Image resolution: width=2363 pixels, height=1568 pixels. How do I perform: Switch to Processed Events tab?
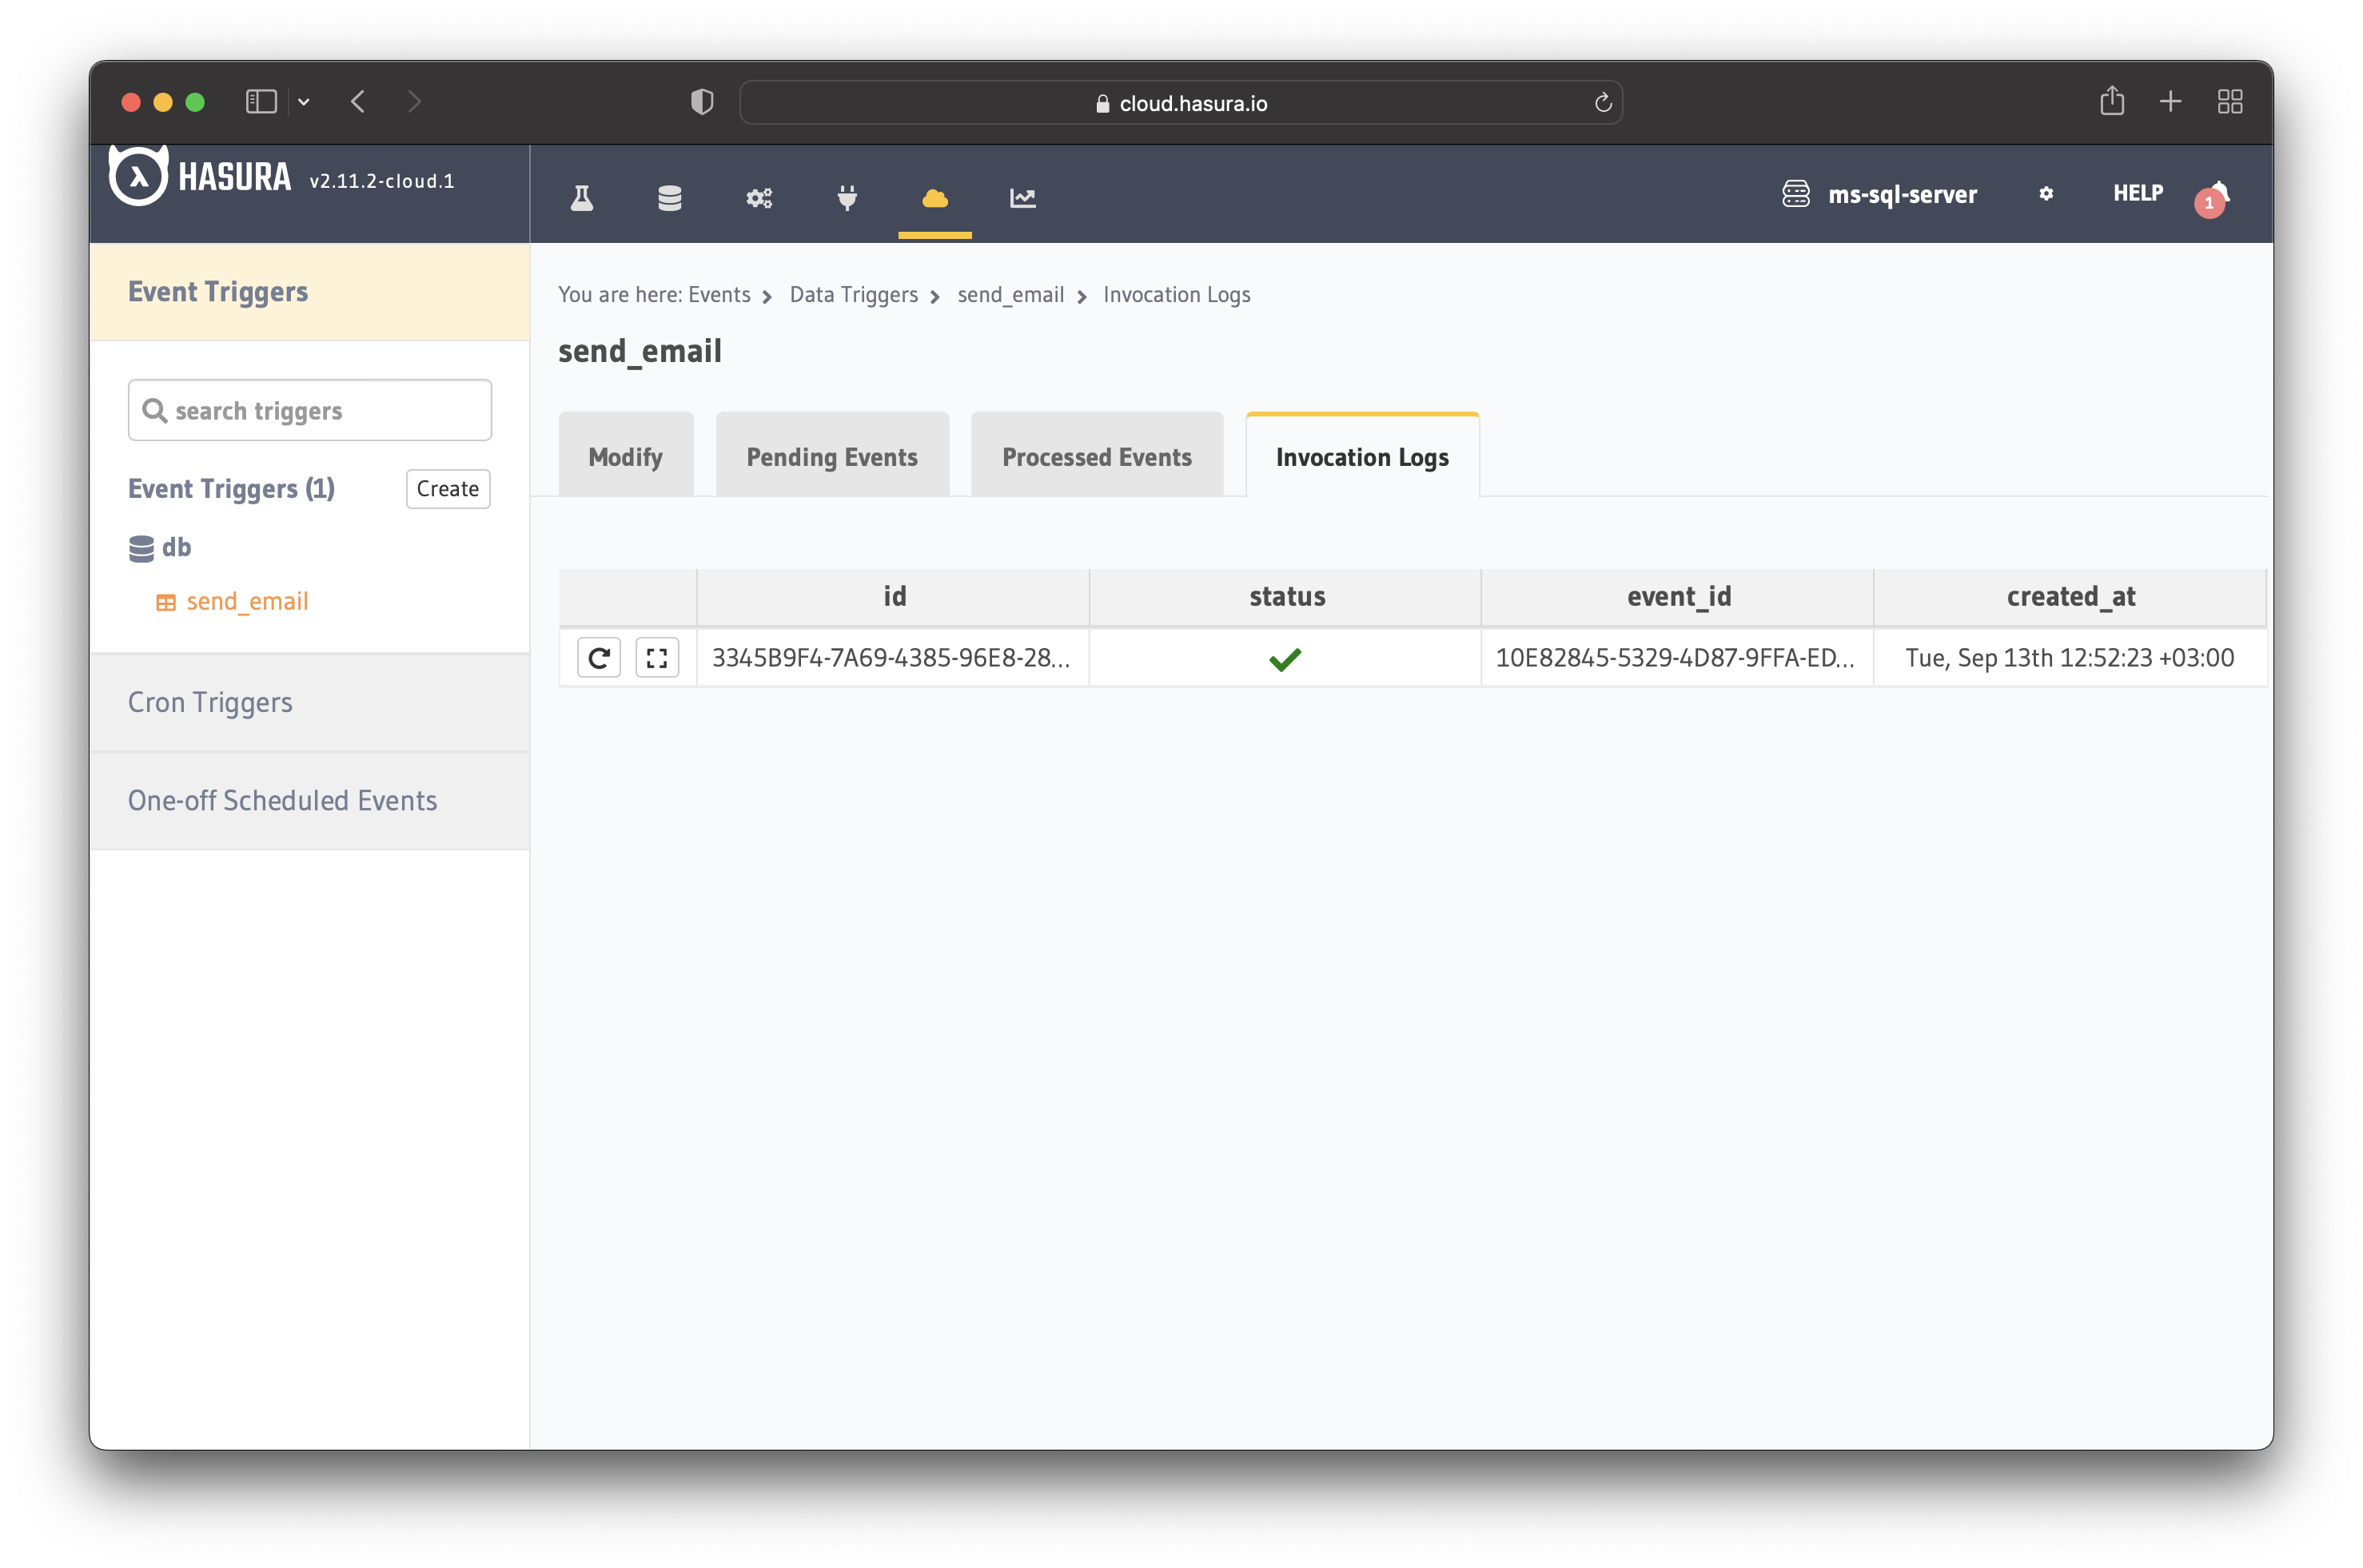tap(1097, 457)
